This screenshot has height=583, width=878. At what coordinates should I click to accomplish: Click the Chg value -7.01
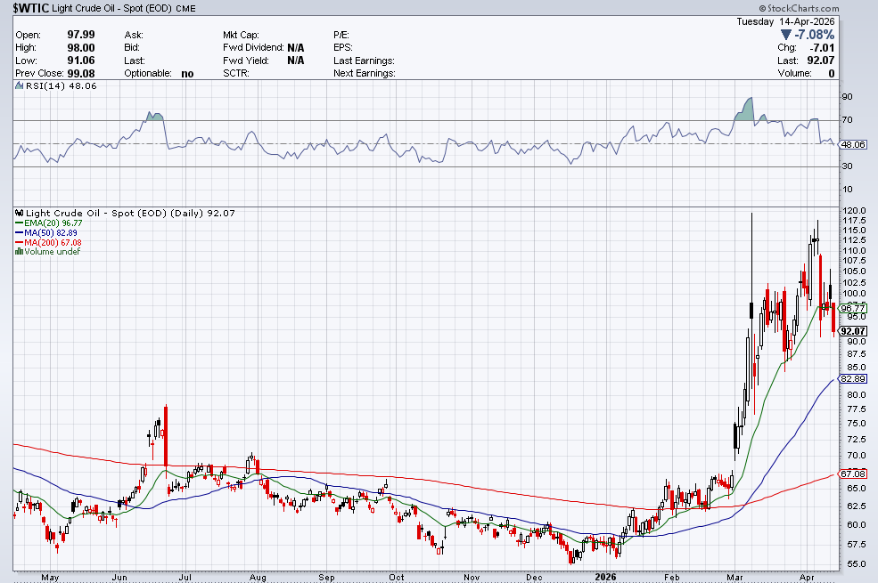pyautogui.click(x=822, y=48)
